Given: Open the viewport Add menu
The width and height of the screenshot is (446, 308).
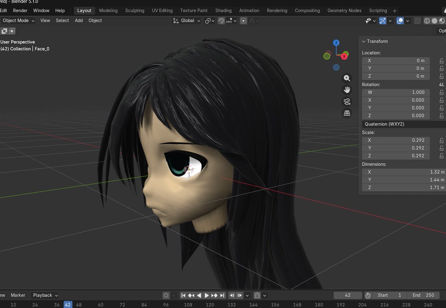Looking at the screenshot, I should click(79, 20).
